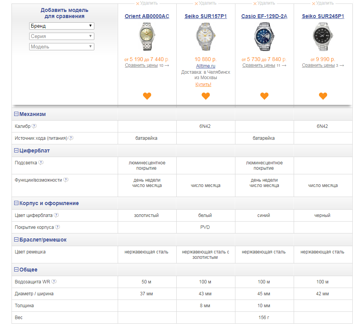Show help for Подсветка

41,162
